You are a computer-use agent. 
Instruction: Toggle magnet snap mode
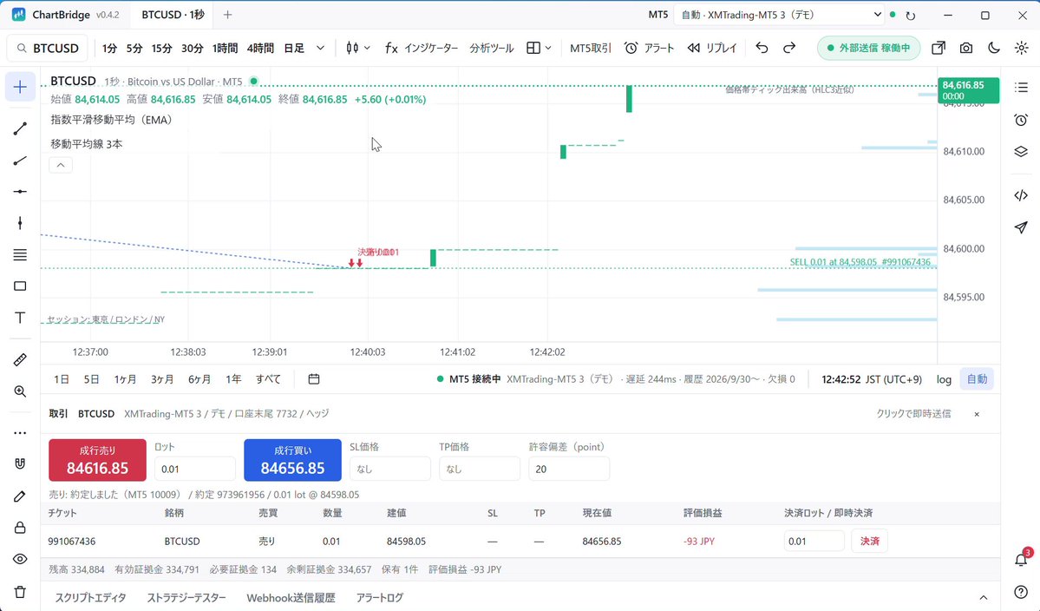click(x=20, y=463)
